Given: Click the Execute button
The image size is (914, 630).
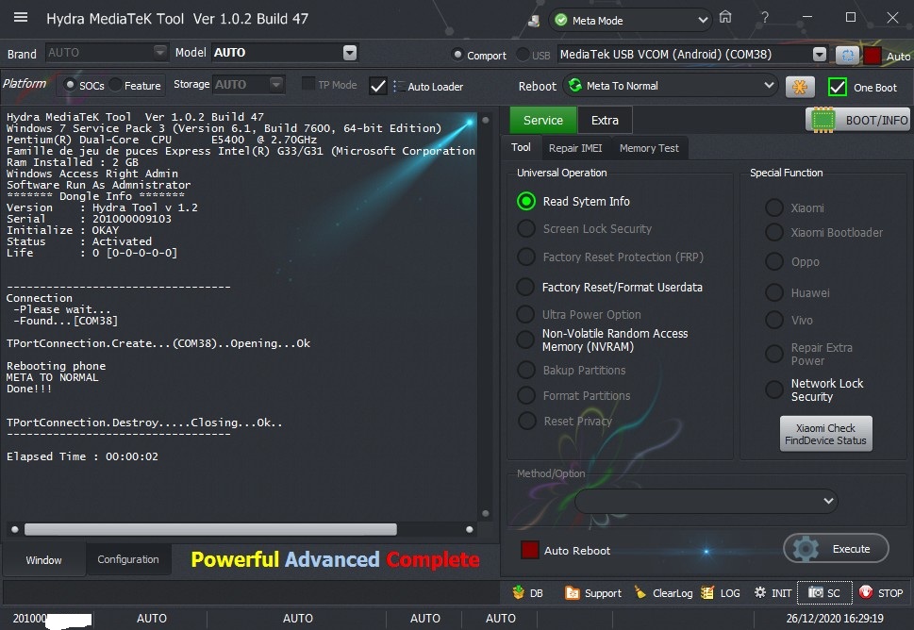Looking at the screenshot, I should pos(836,549).
